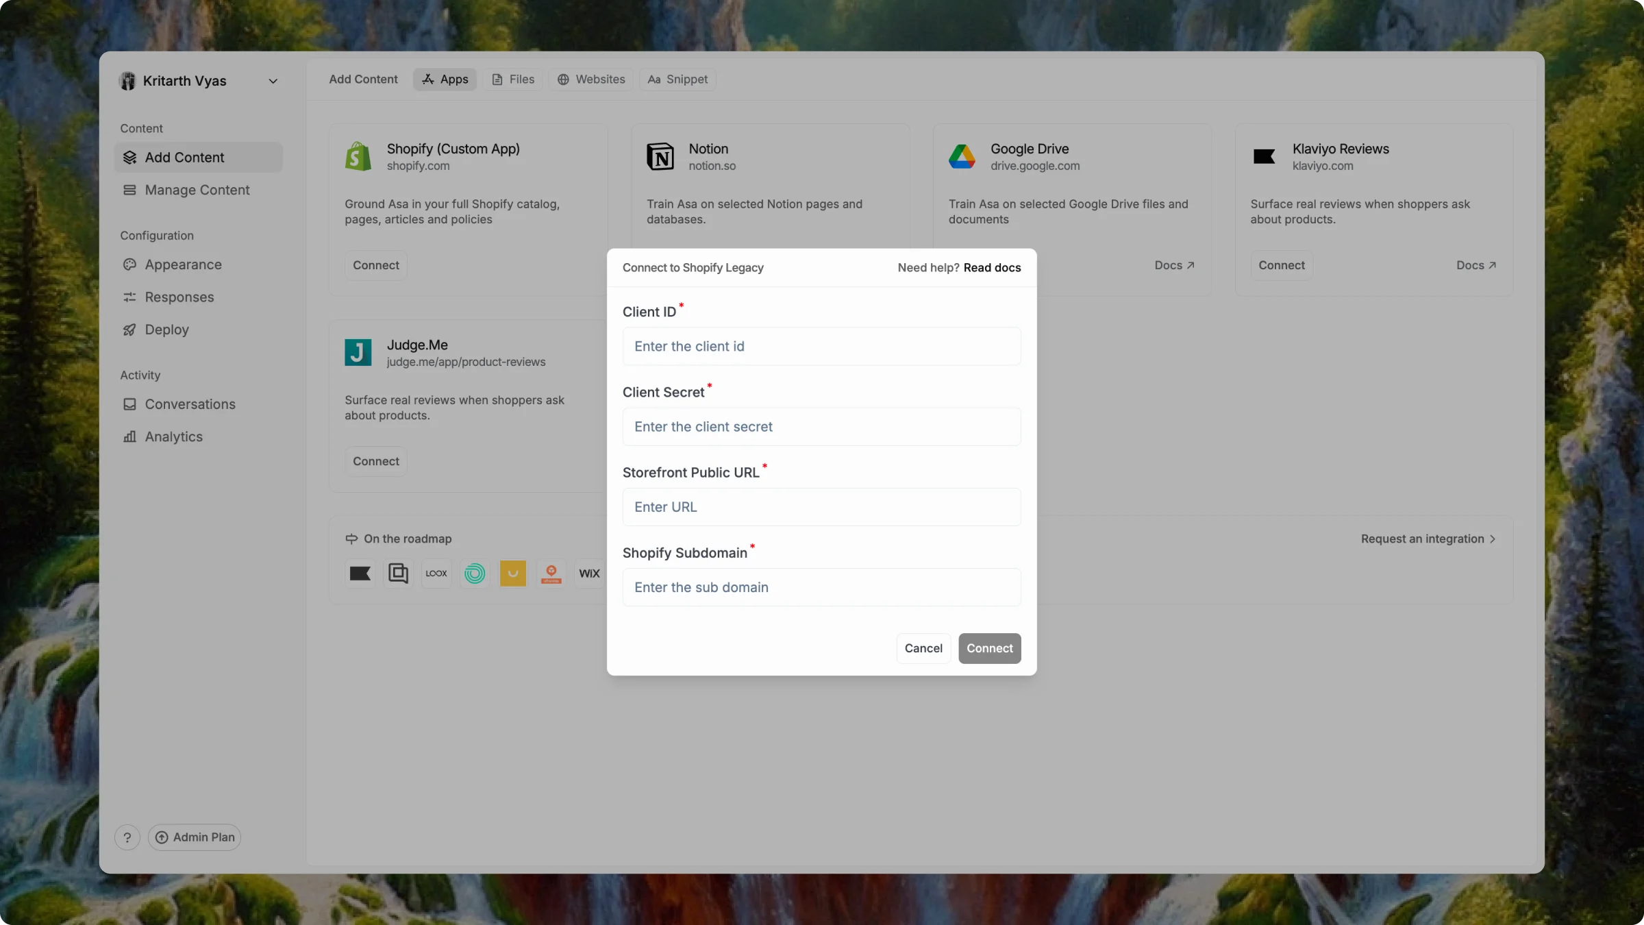Click the Kritarth Vyas avatar icon

pyautogui.click(x=128, y=81)
